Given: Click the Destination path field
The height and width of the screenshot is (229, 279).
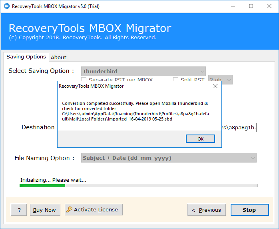Looking at the screenshot, I should tap(239, 127).
